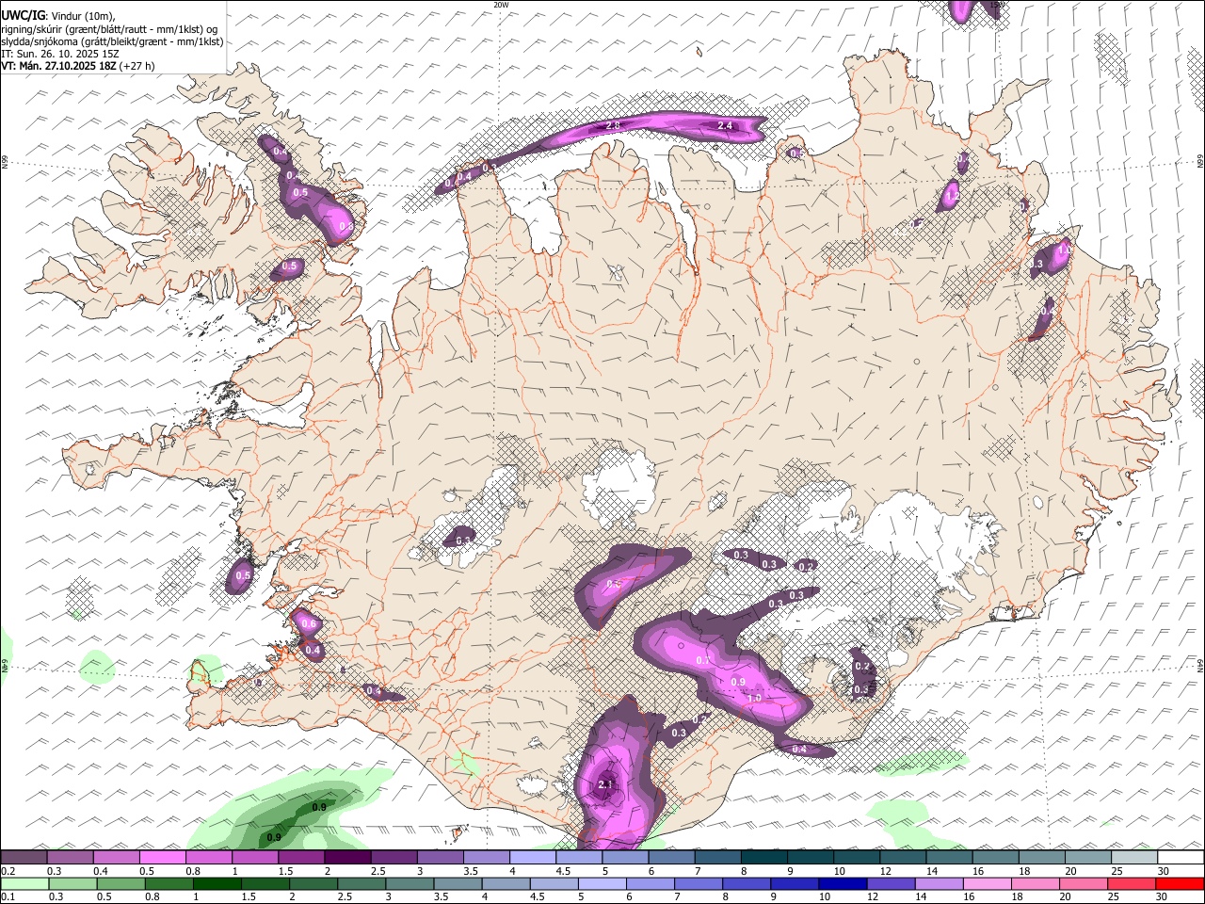Click the 1.5 swatch in the upper snow legend
The width and height of the screenshot is (1205, 904).
click(x=301, y=858)
